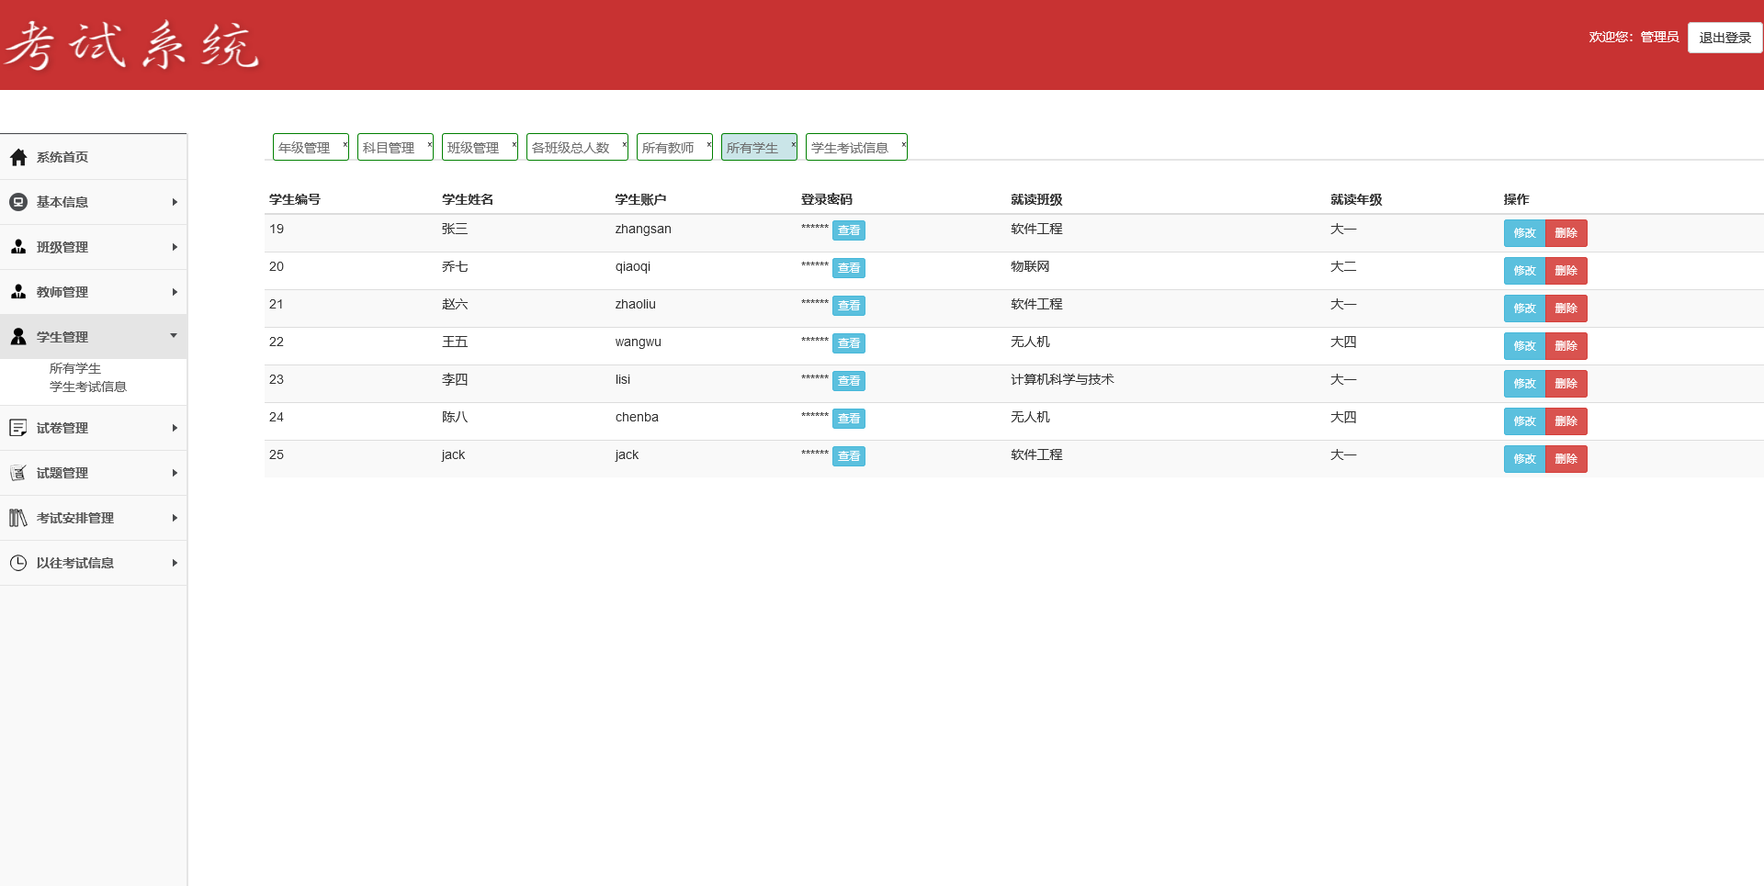Click 修改 for student 王五

[x=1524, y=346]
